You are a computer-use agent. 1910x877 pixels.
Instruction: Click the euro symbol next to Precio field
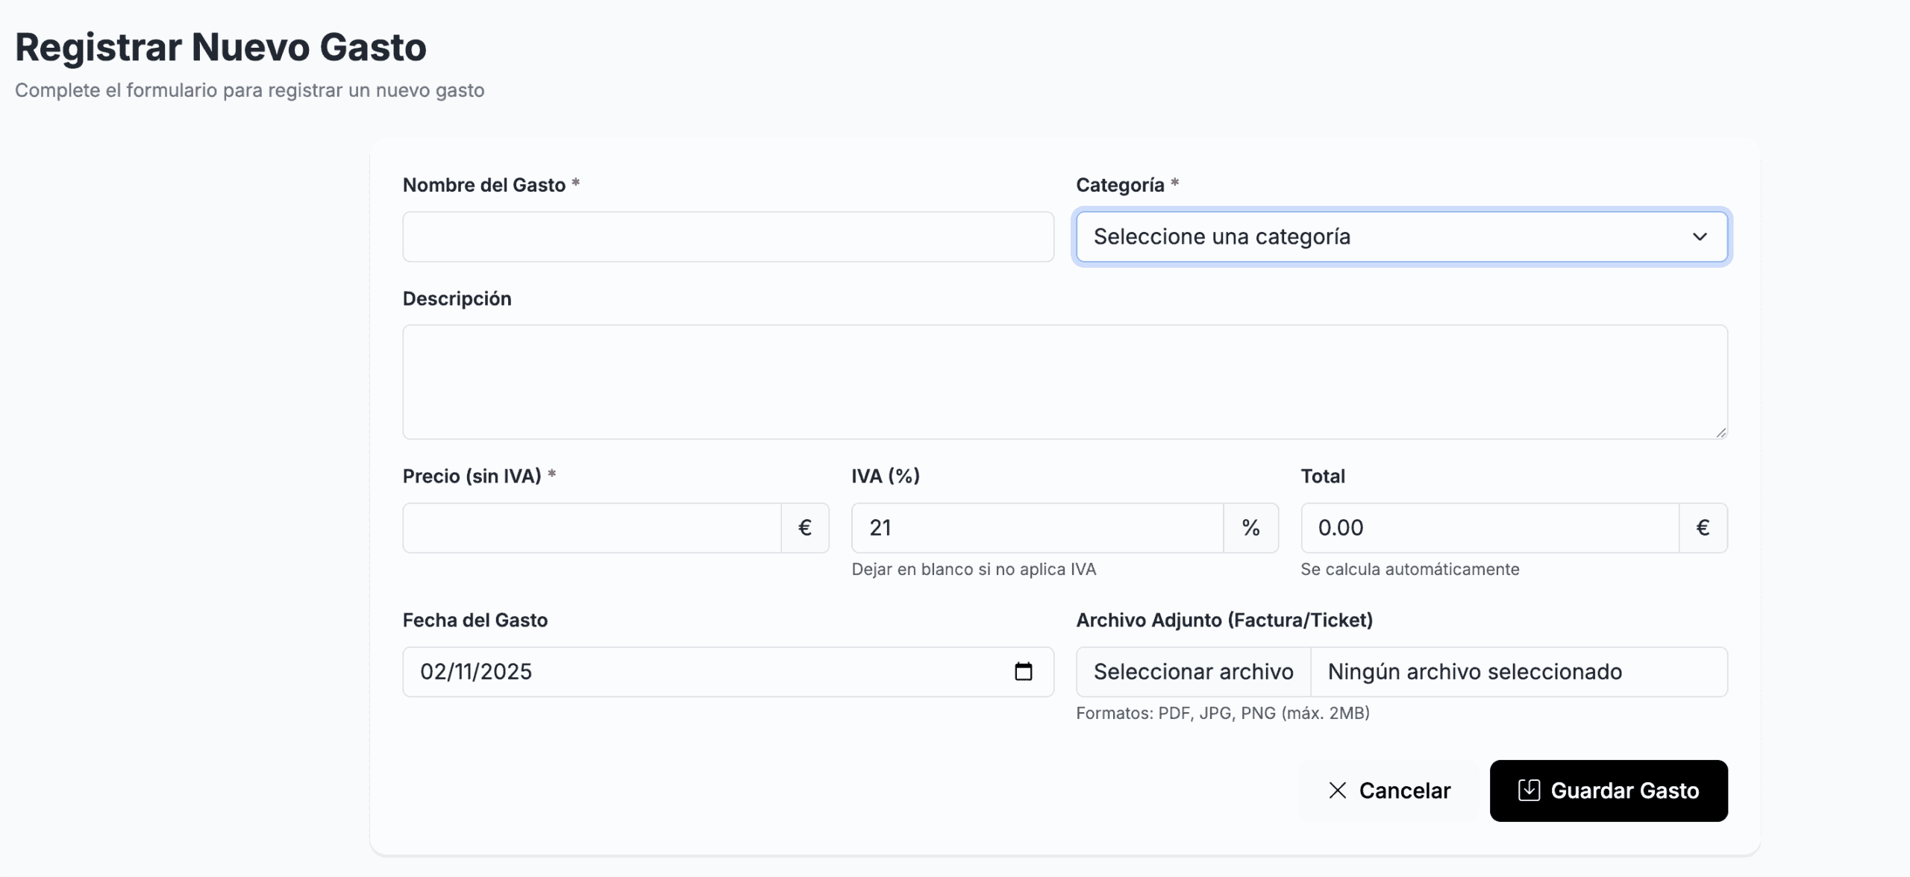click(x=804, y=528)
